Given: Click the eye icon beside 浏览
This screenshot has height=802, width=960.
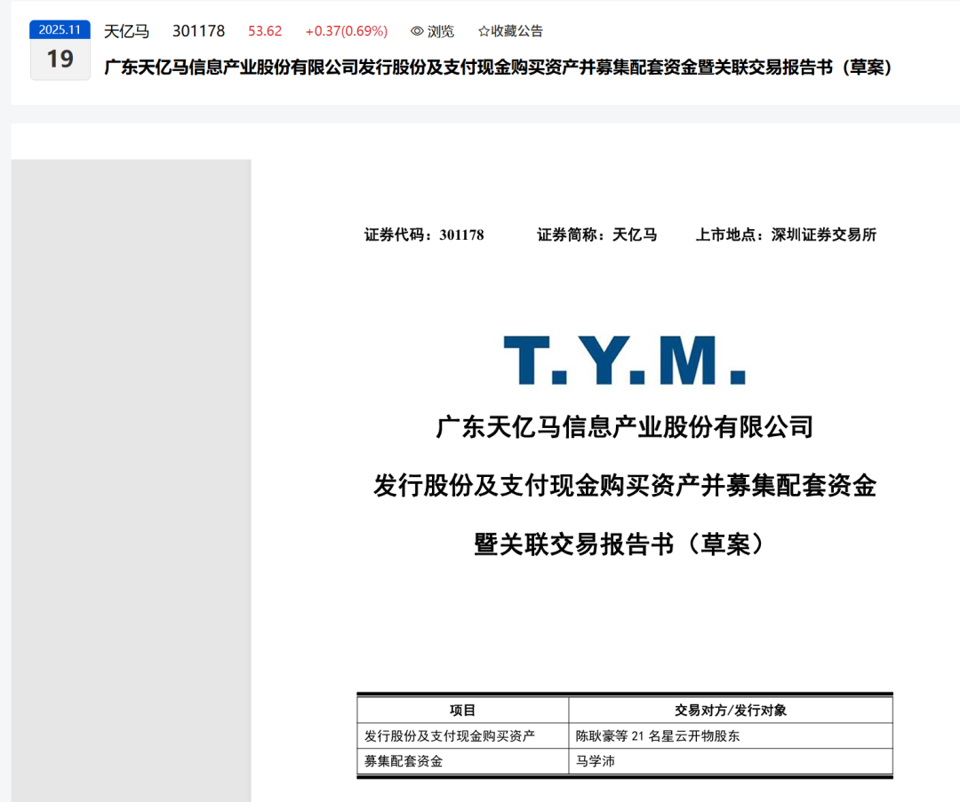Looking at the screenshot, I should pos(417,31).
